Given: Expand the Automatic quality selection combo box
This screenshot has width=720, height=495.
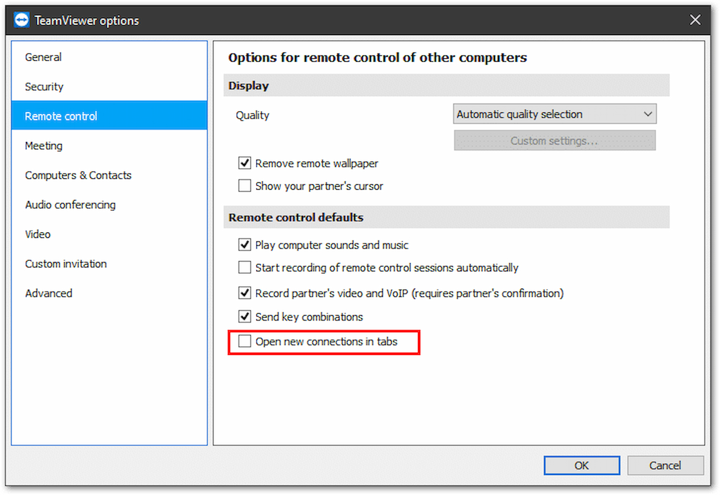Looking at the screenshot, I should coord(648,114).
